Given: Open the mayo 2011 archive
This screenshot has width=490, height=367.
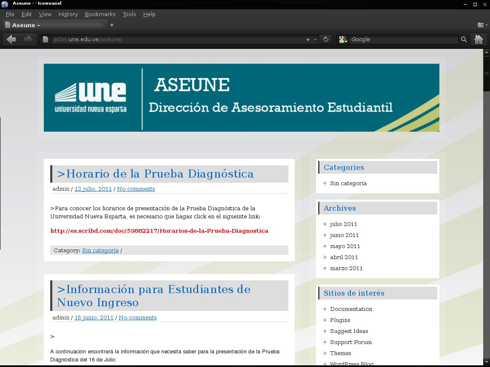Looking at the screenshot, I should tap(345, 246).
